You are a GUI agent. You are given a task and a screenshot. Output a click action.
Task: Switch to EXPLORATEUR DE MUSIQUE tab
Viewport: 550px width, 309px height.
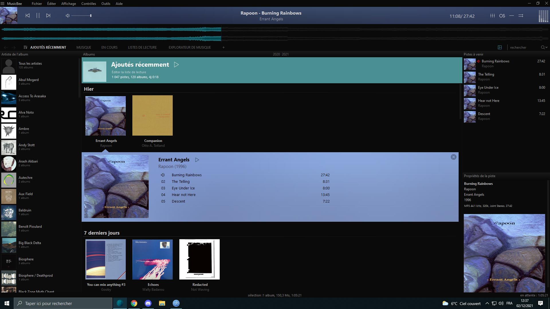point(190,47)
